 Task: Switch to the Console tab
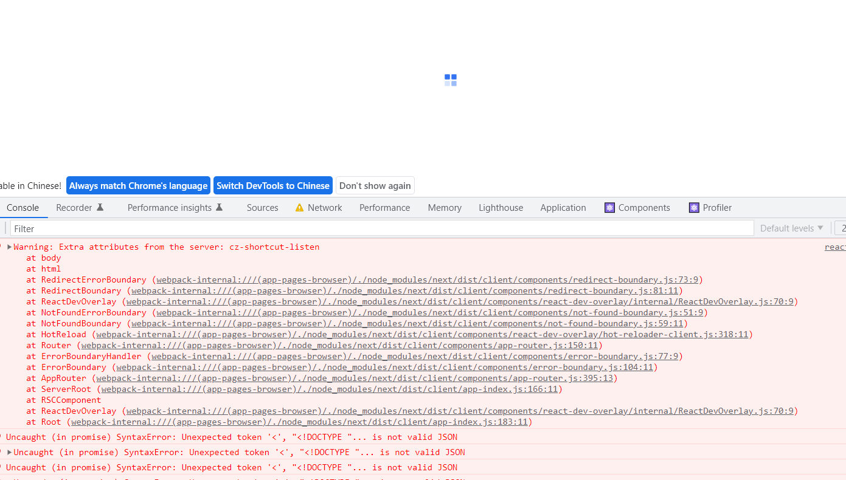coord(23,207)
